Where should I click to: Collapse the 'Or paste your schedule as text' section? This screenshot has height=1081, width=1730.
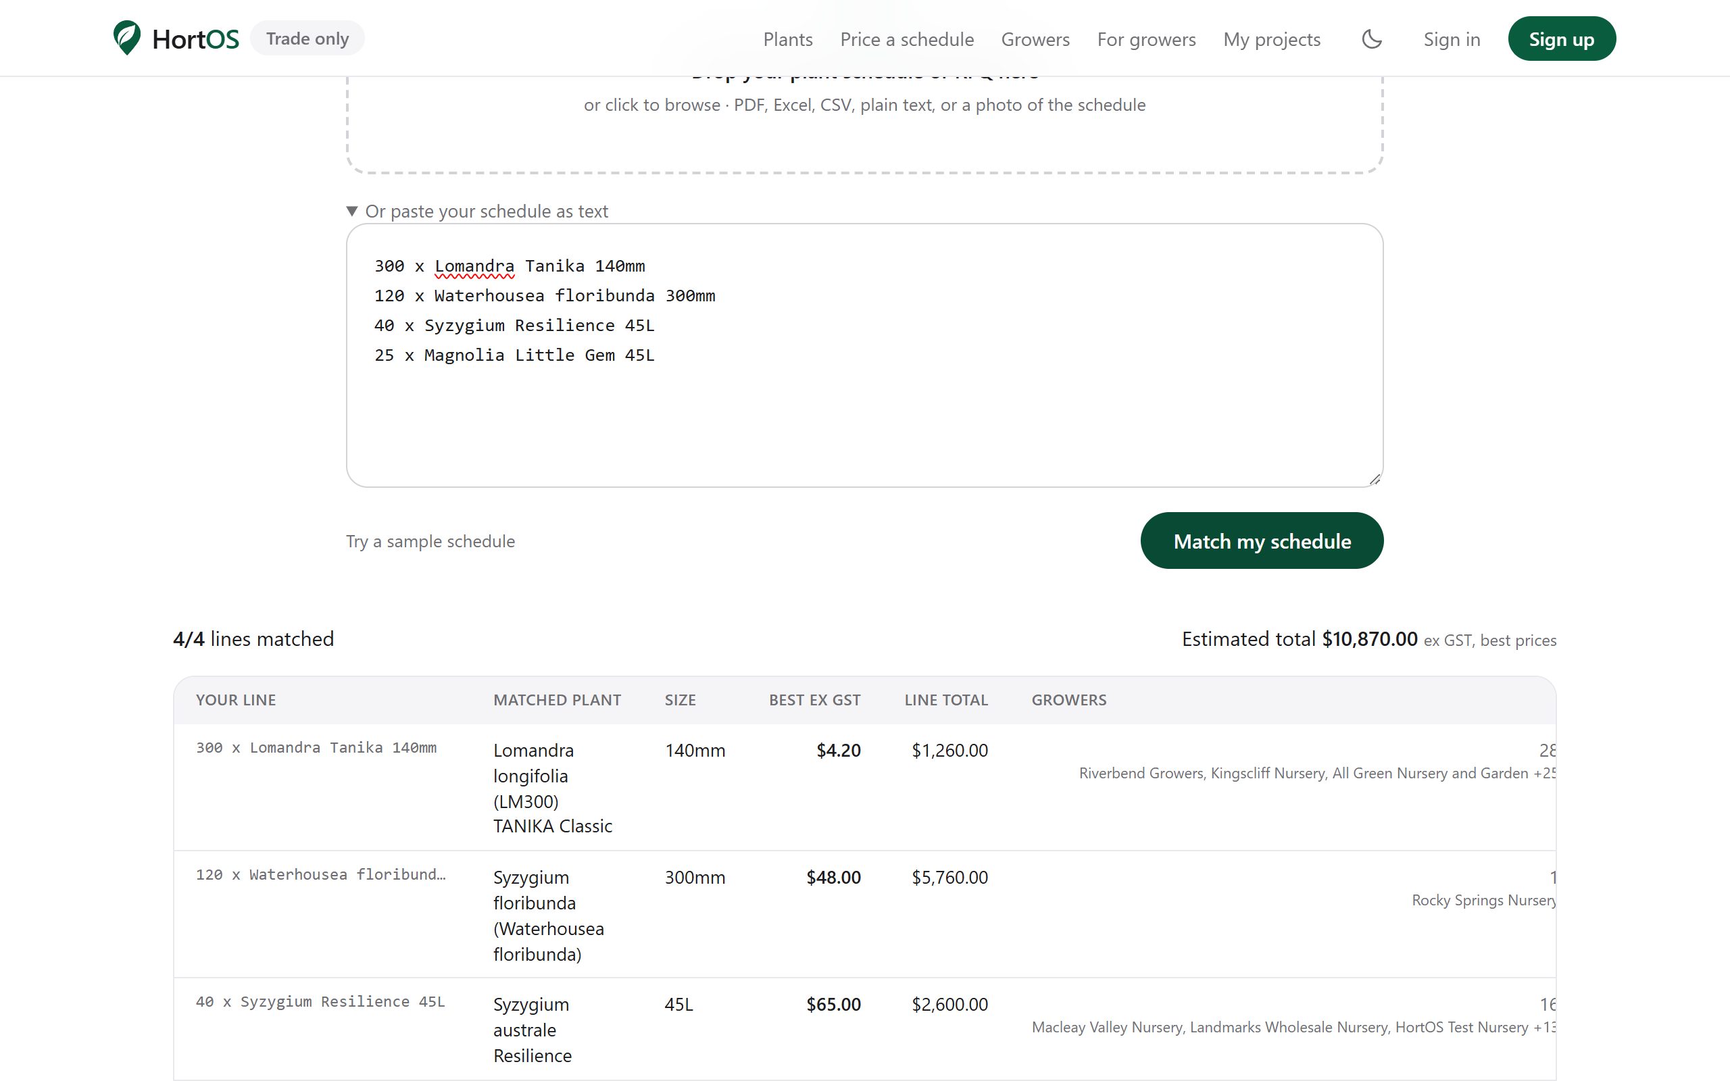pos(477,211)
